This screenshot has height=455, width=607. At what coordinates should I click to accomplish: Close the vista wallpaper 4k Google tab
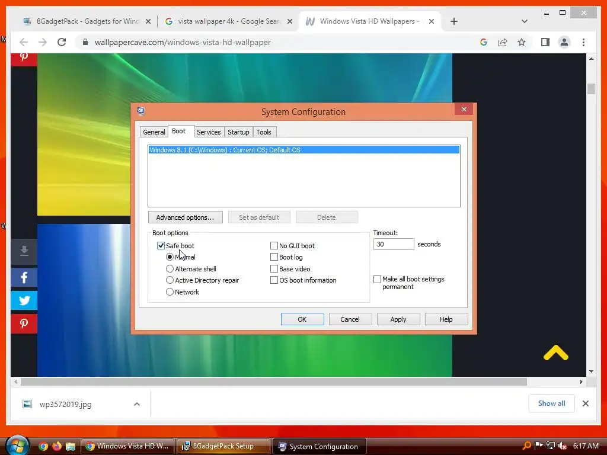pyautogui.click(x=289, y=21)
